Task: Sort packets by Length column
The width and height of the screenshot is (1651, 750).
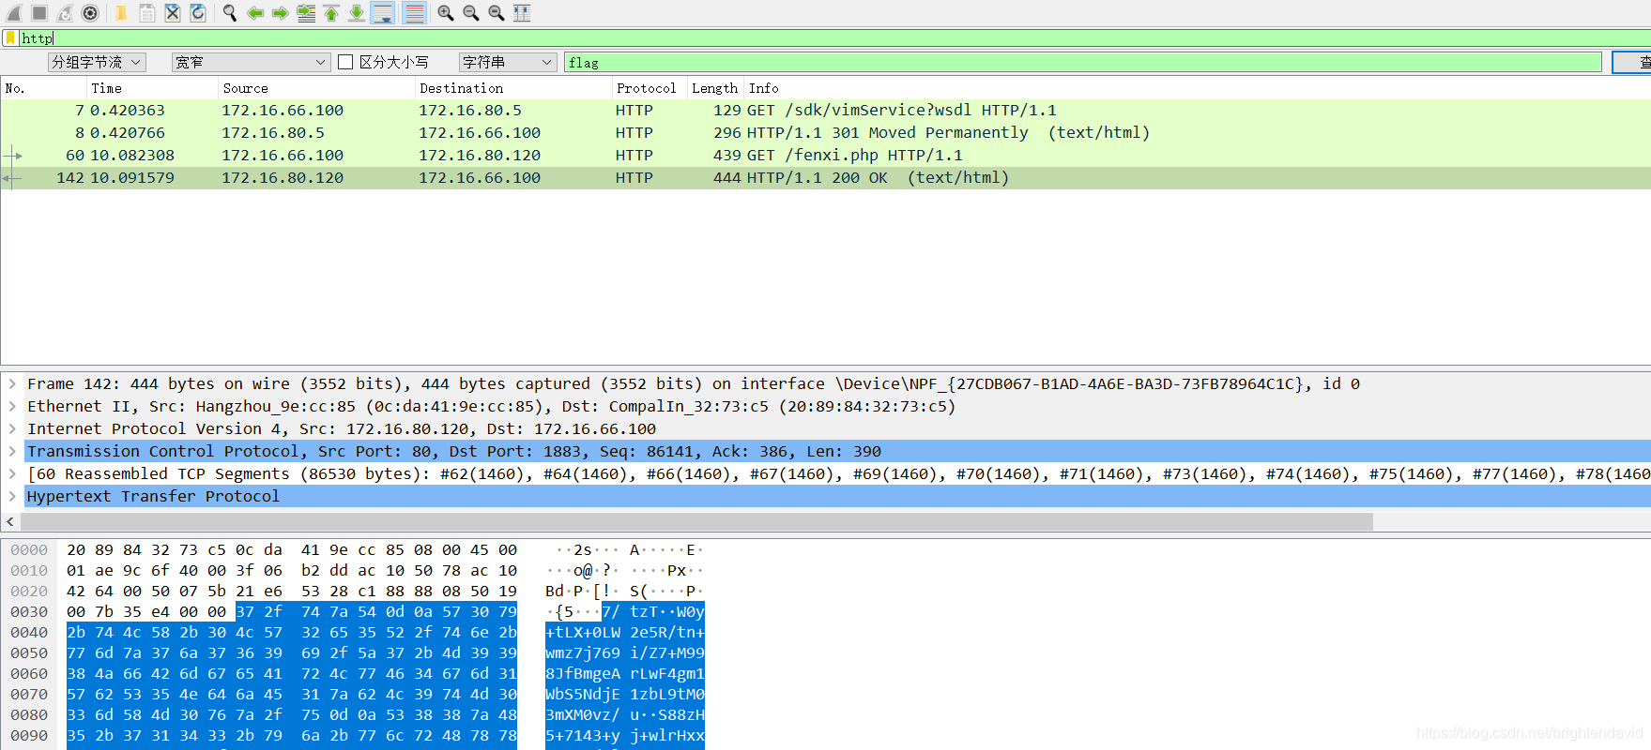Action: tap(715, 88)
